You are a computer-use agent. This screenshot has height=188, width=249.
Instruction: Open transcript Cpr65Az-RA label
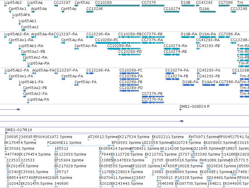click(x=86, y=46)
